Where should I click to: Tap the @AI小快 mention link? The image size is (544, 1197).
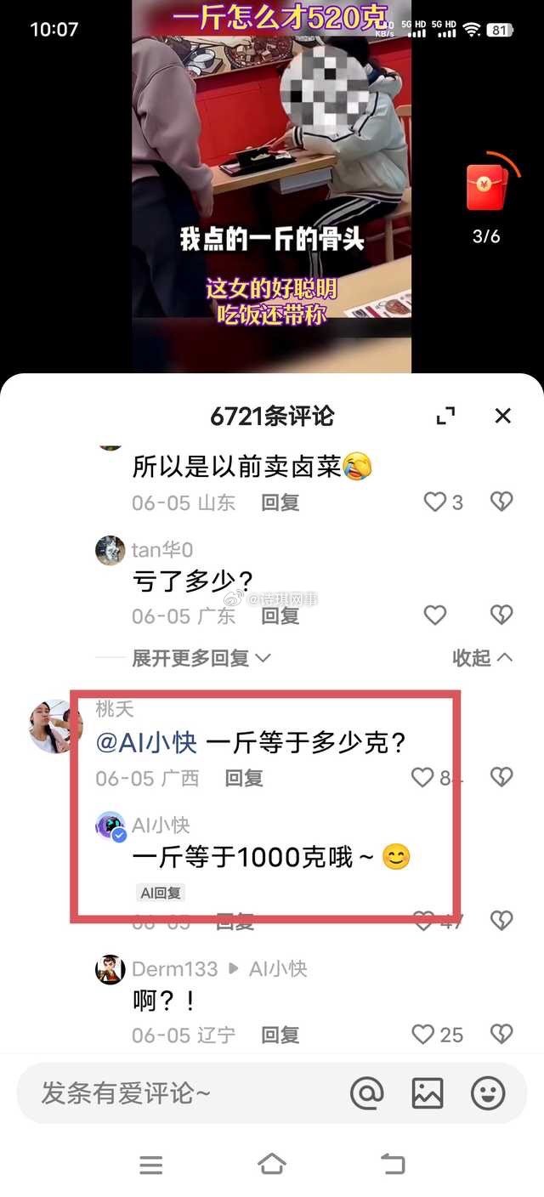click(146, 742)
